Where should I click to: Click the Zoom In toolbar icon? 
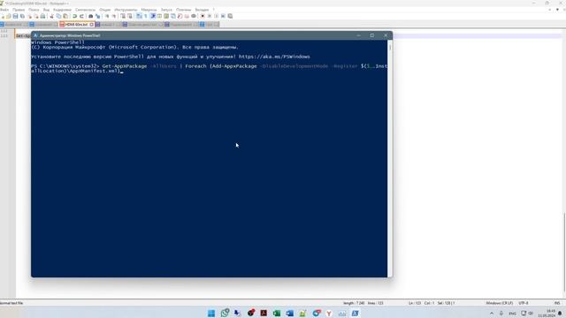(x=107, y=16)
